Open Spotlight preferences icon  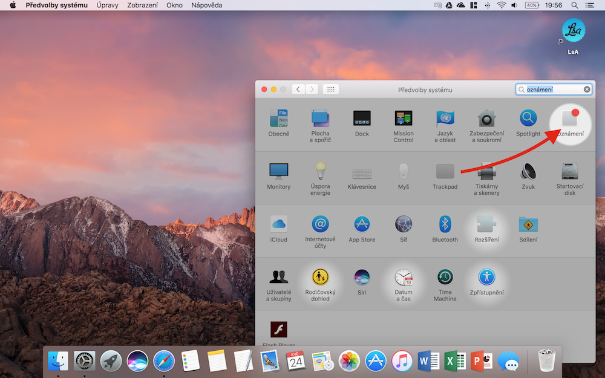[x=528, y=120]
